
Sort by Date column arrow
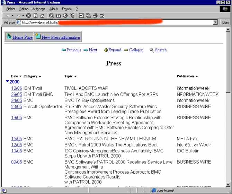pyautogui.click(x=20, y=76)
